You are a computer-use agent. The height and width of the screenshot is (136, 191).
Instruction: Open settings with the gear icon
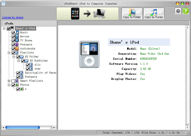178,11
